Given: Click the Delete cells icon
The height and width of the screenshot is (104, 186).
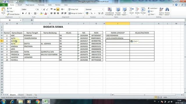Looking at the screenshot, I should [x=137, y=10].
